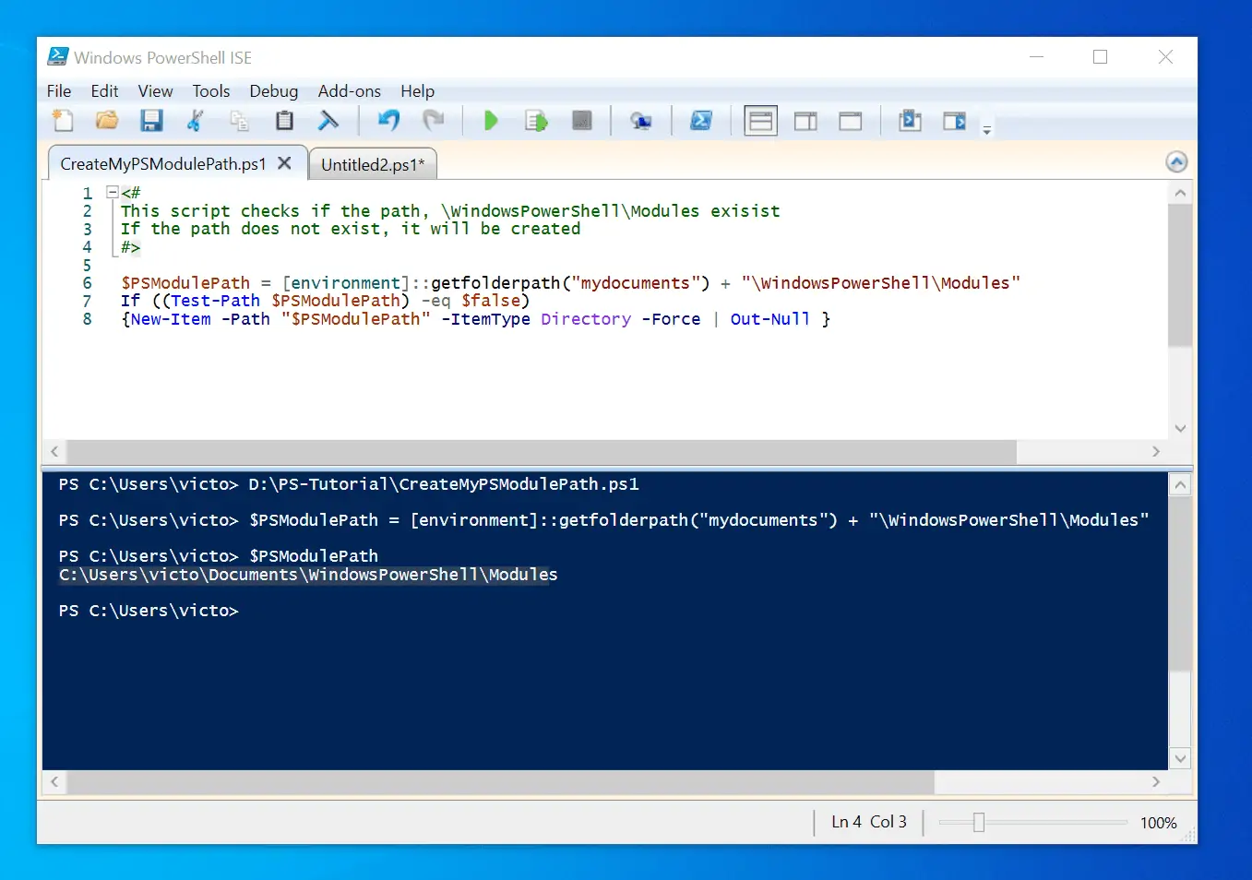Clear the console pane icon
The width and height of the screenshot is (1252, 880).
[328, 121]
